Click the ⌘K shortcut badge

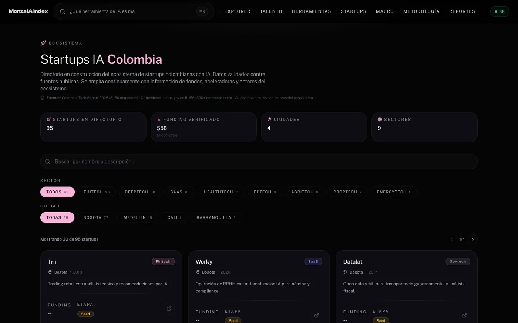202,11
